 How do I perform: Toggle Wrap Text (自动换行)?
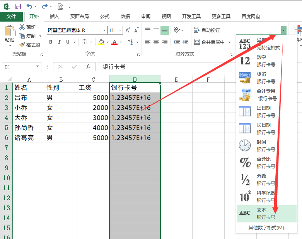pos(207,30)
